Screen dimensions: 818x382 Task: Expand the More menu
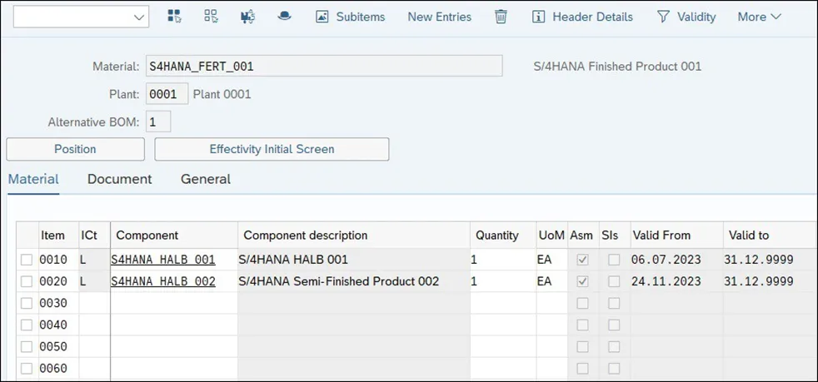tap(759, 17)
